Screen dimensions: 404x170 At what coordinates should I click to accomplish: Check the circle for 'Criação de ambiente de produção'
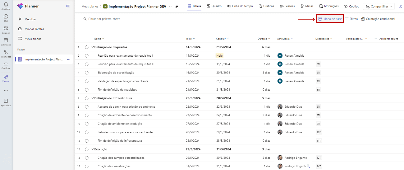(87, 124)
